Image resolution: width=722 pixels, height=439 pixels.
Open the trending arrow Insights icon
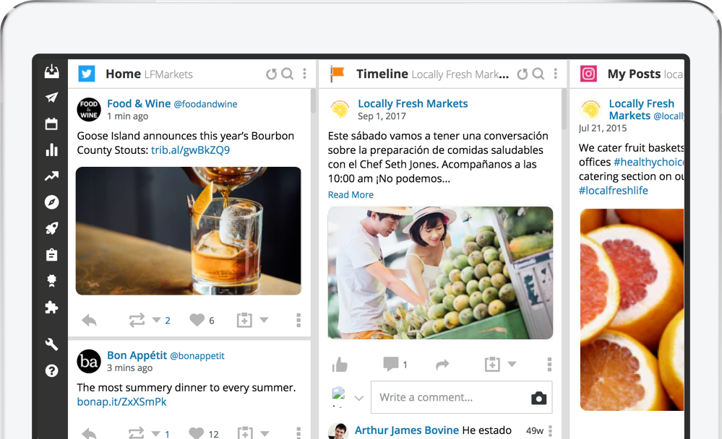(x=51, y=175)
